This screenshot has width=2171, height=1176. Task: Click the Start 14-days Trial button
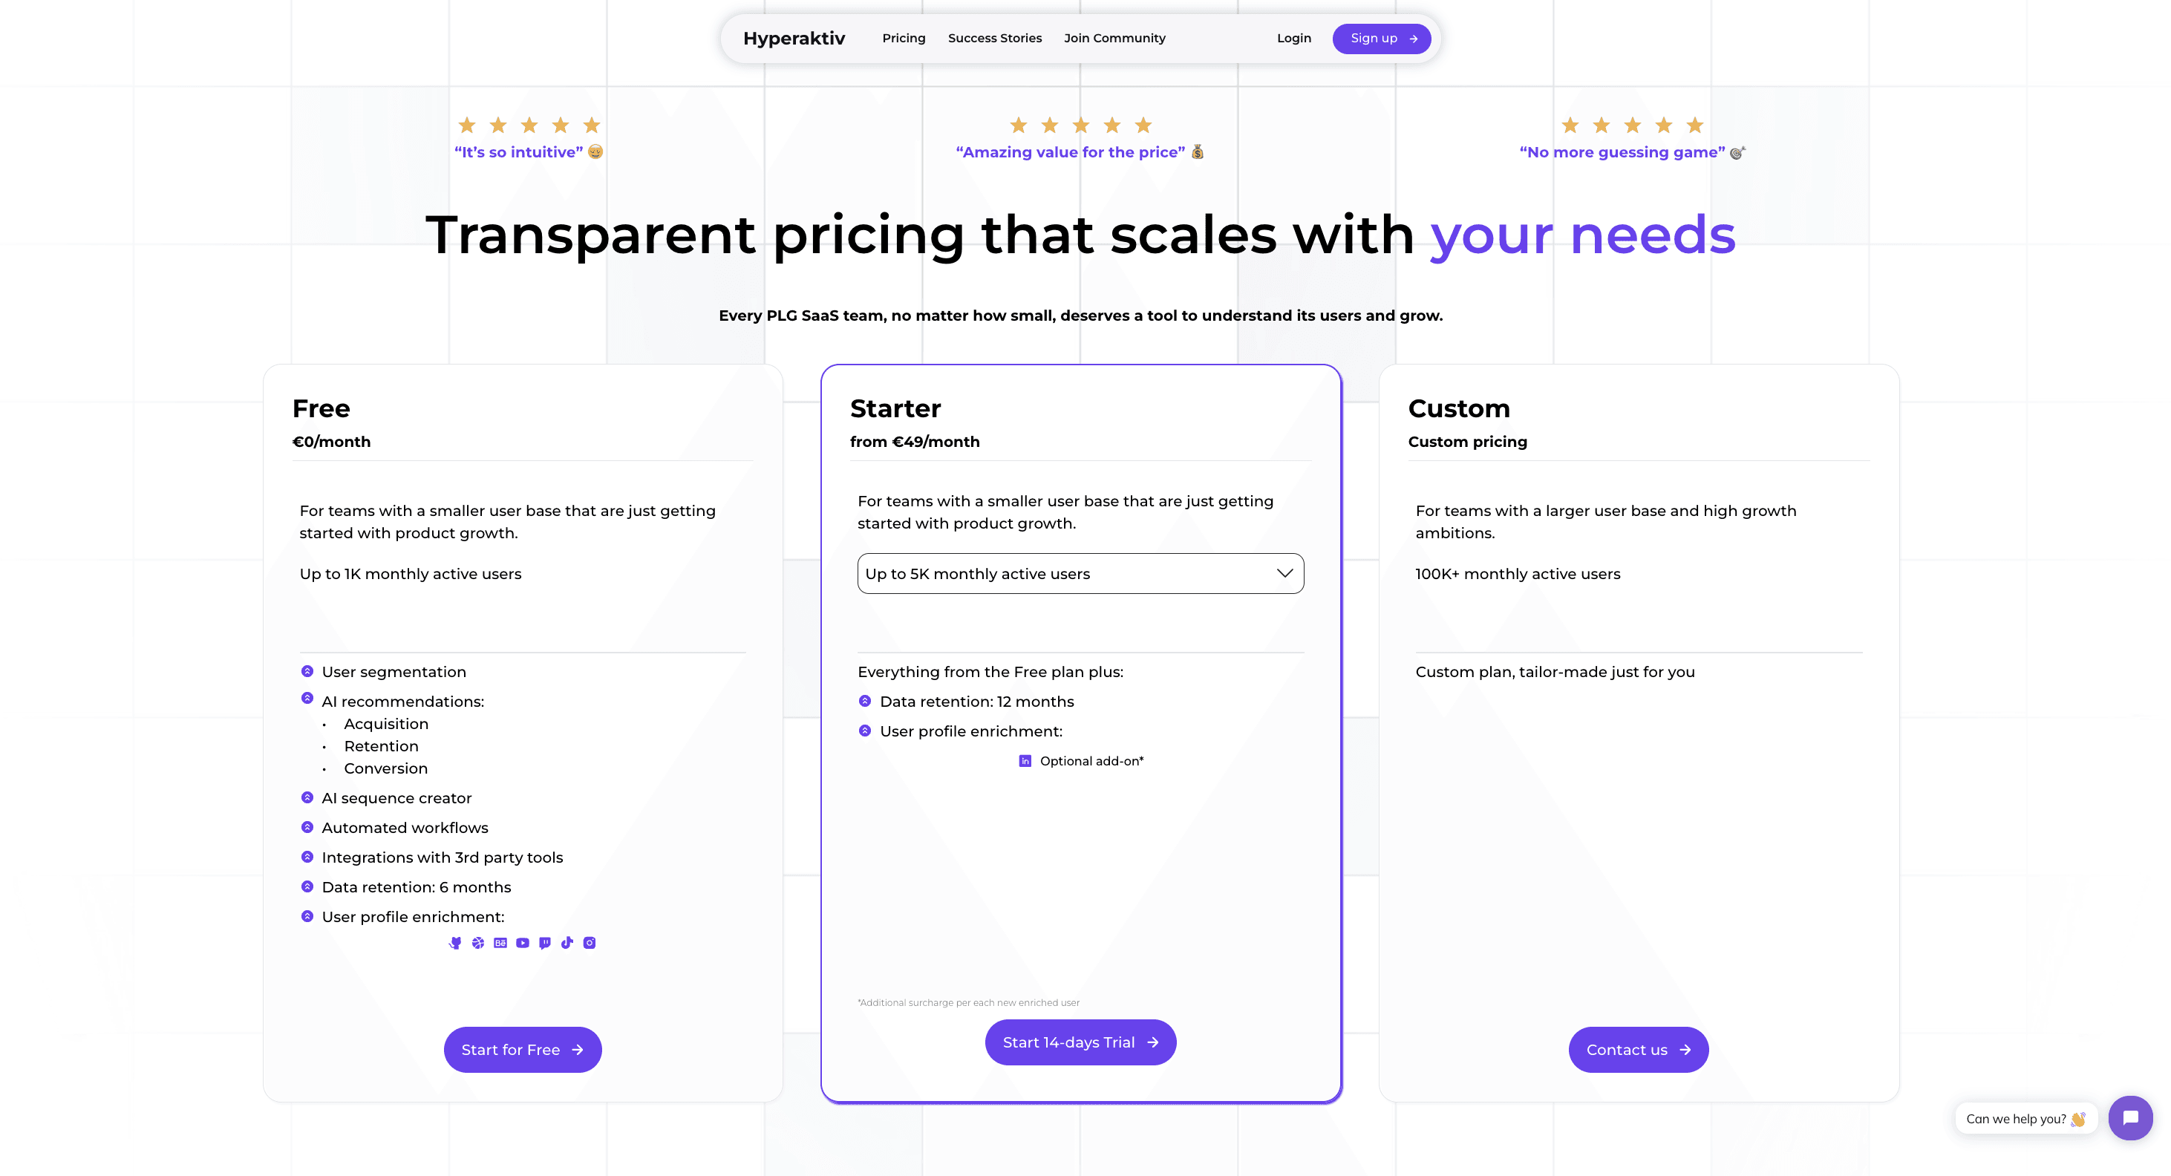pos(1079,1042)
